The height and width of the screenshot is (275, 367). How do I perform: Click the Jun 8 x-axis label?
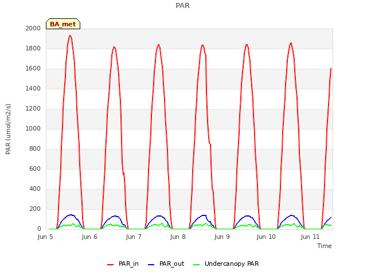click(178, 237)
